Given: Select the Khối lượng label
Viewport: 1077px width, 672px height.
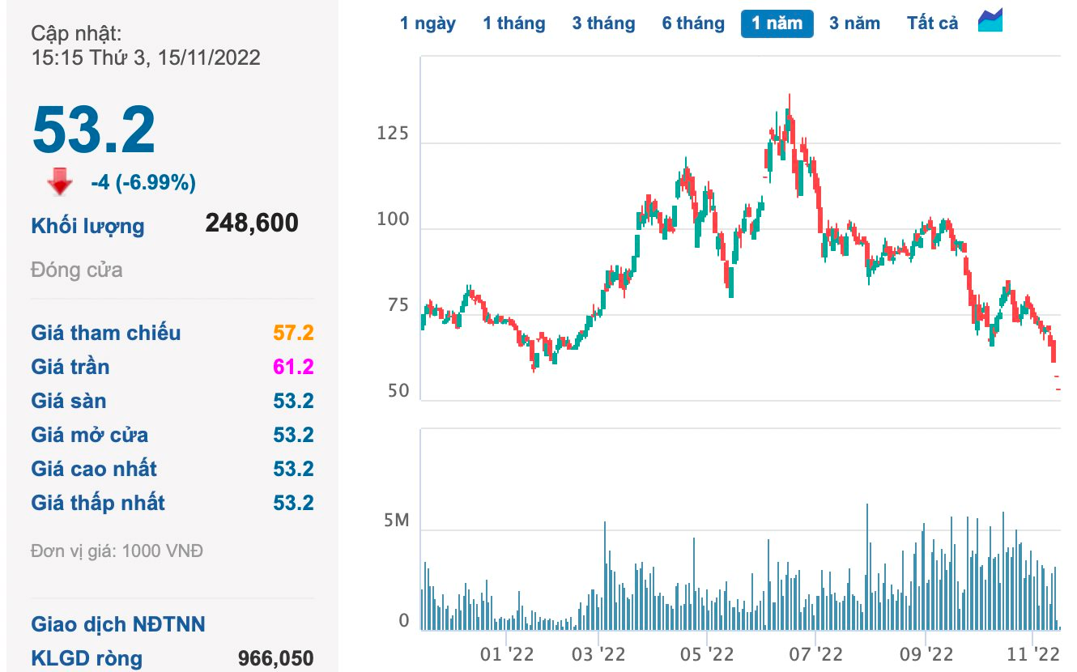Looking at the screenshot, I should [x=87, y=226].
